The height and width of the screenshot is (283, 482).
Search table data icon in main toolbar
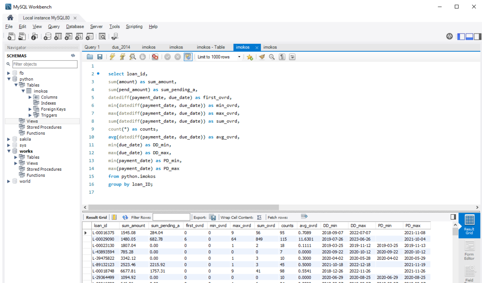click(102, 36)
